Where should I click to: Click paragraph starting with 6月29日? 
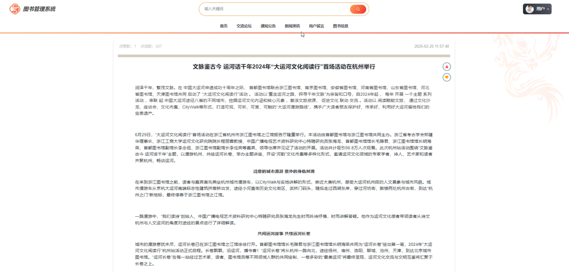pyautogui.click(x=284, y=147)
